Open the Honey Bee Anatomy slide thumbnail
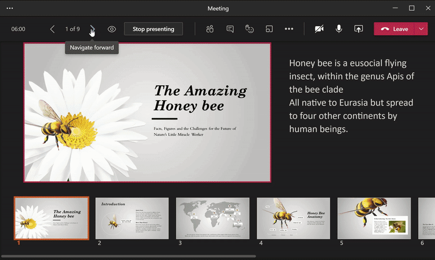Image resolution: width=435 pixels, height=260 pixels. point(293,218)
